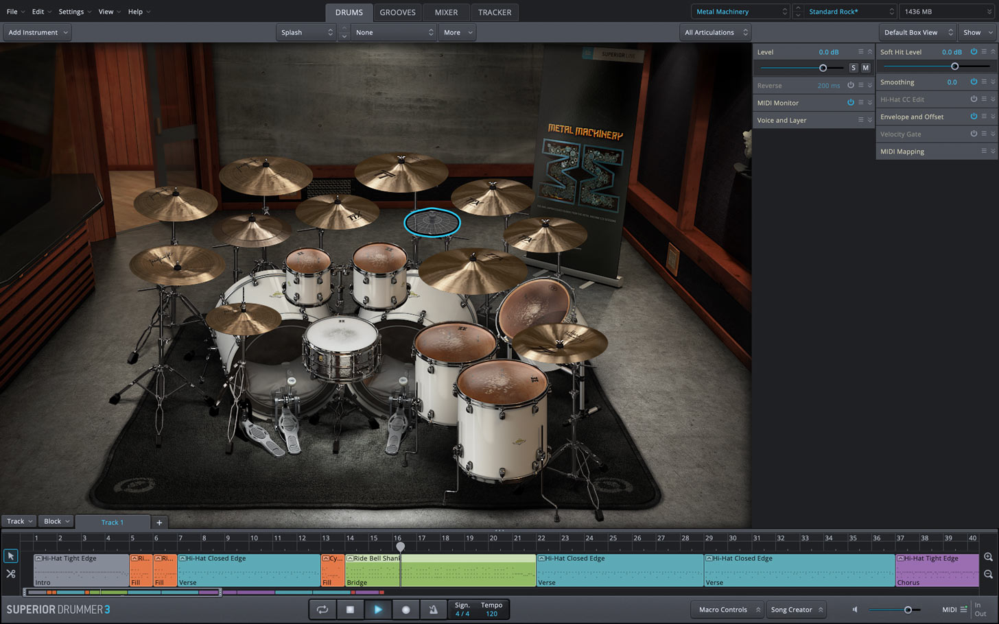
Task: Switch to the GROOVES tab
Action: coord(397,12)
